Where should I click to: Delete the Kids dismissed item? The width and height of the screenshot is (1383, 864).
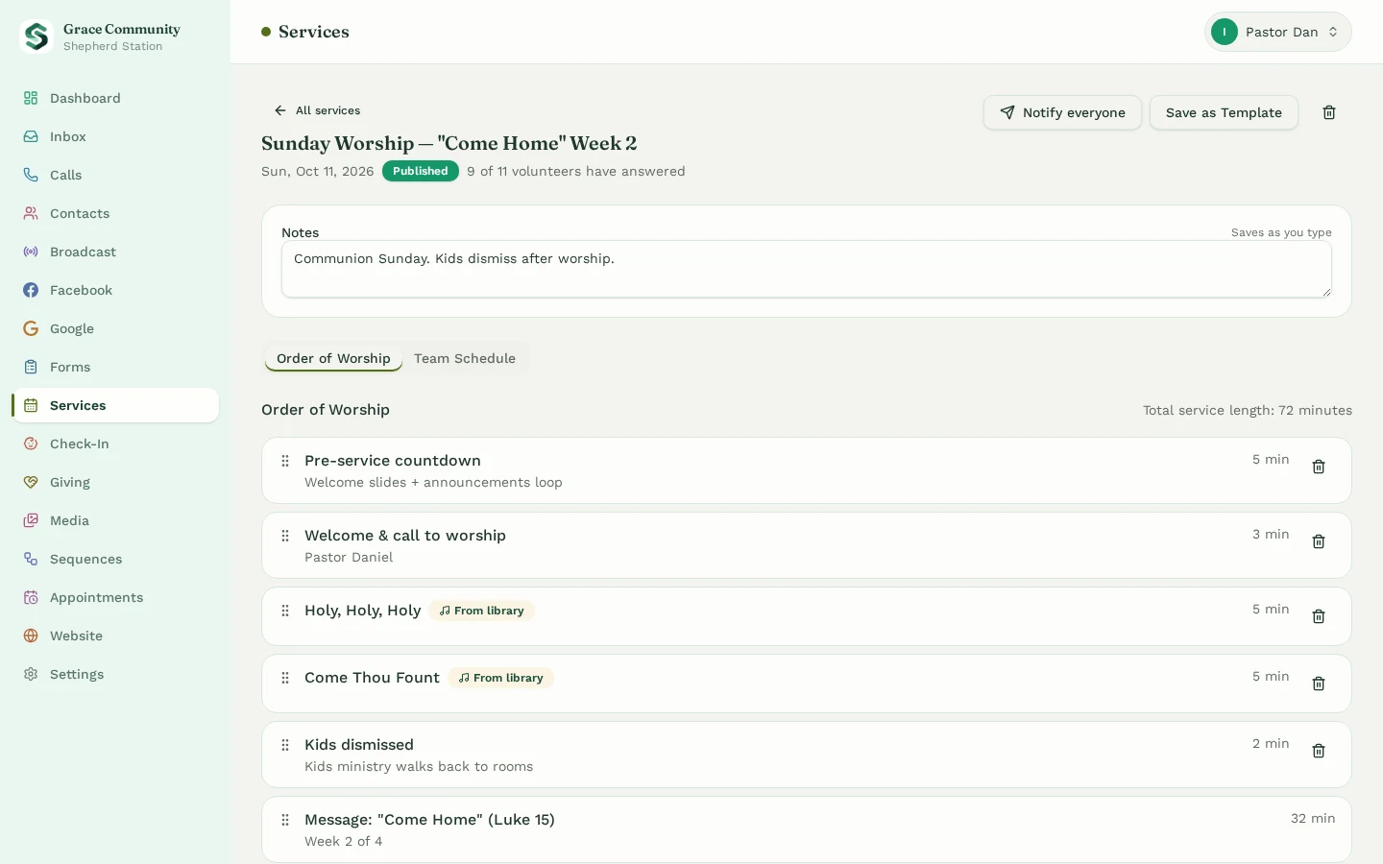(1319, 751)
